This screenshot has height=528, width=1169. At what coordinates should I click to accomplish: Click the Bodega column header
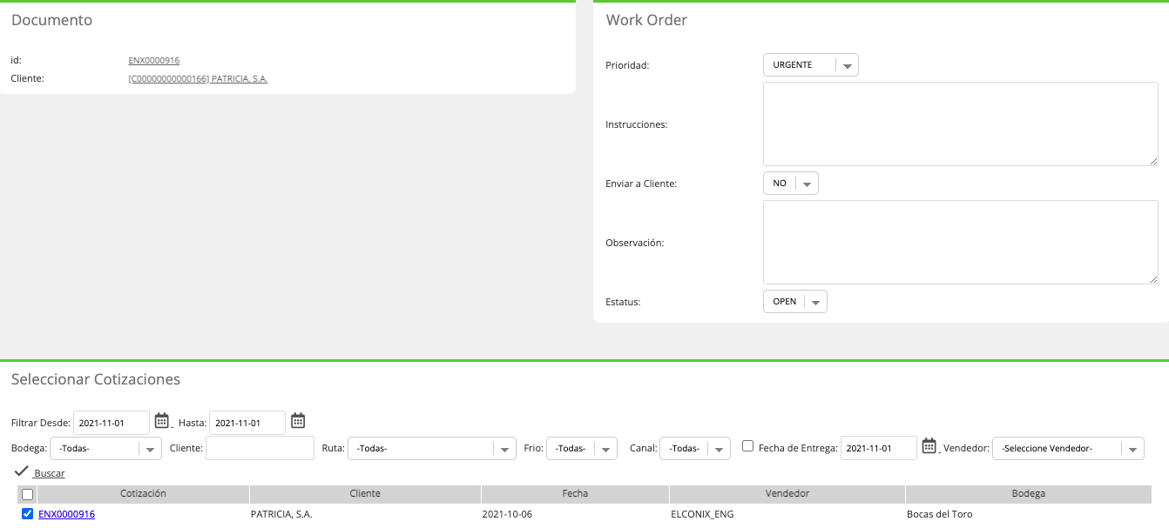point(1029,494)
